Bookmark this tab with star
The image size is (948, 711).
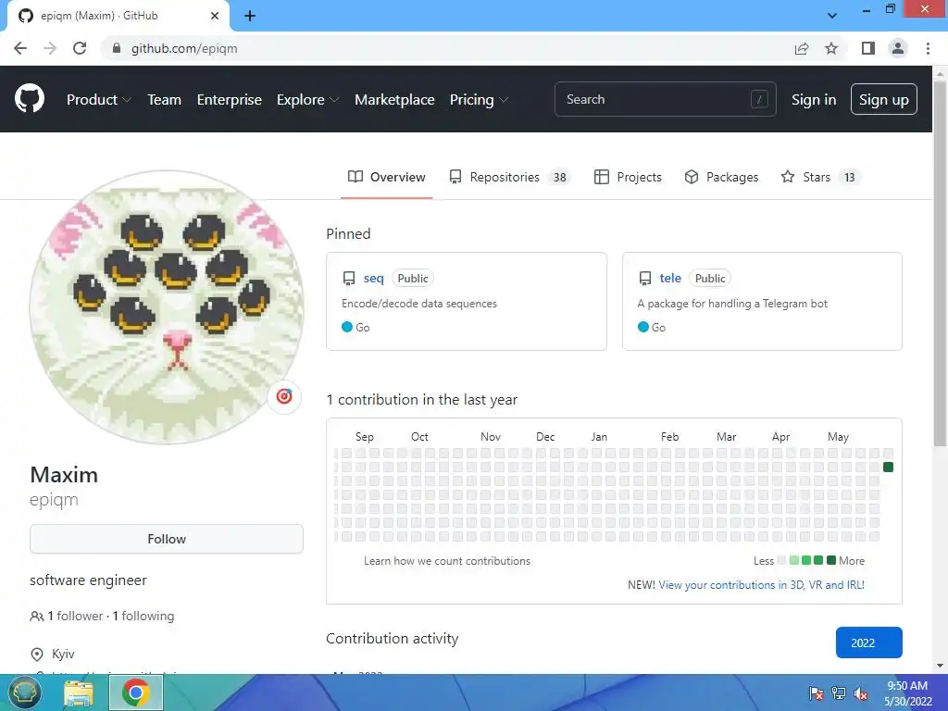[x=831, y=48]
